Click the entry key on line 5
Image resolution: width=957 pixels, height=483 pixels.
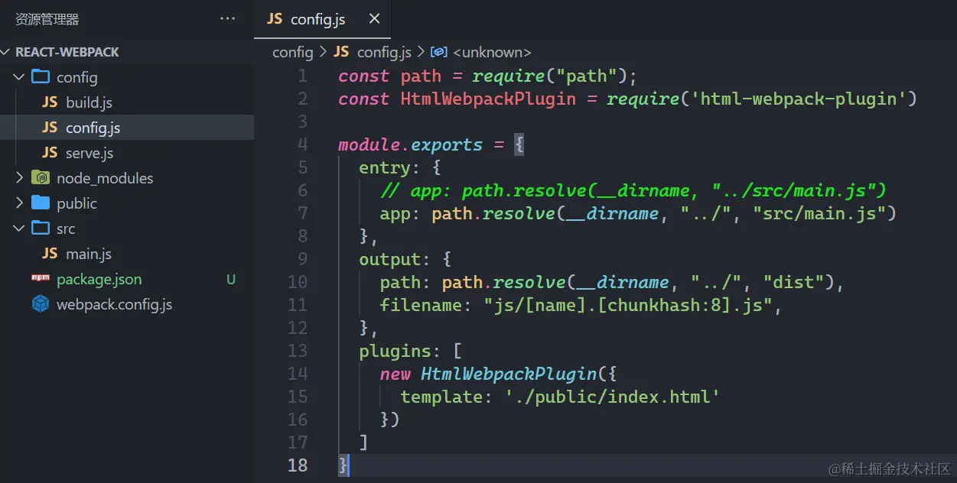pos(385,167)
